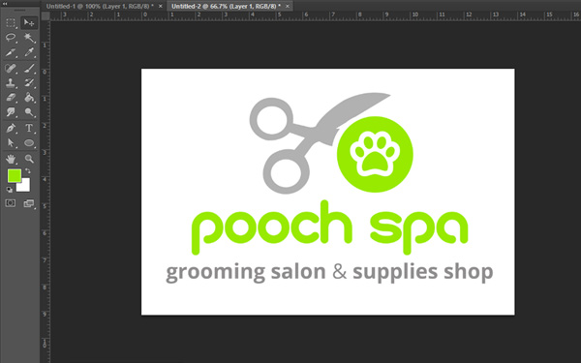Swap foreground and background colors
This screenshot has width=581, height=363.
tap(28, 171)
